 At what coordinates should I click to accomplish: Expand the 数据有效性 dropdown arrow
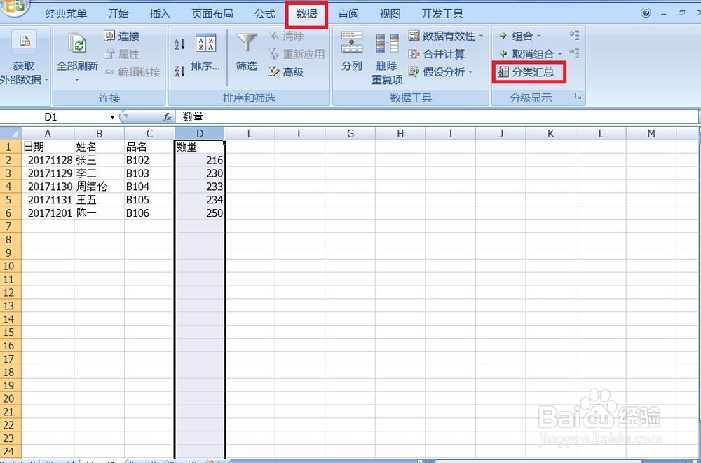481,36
